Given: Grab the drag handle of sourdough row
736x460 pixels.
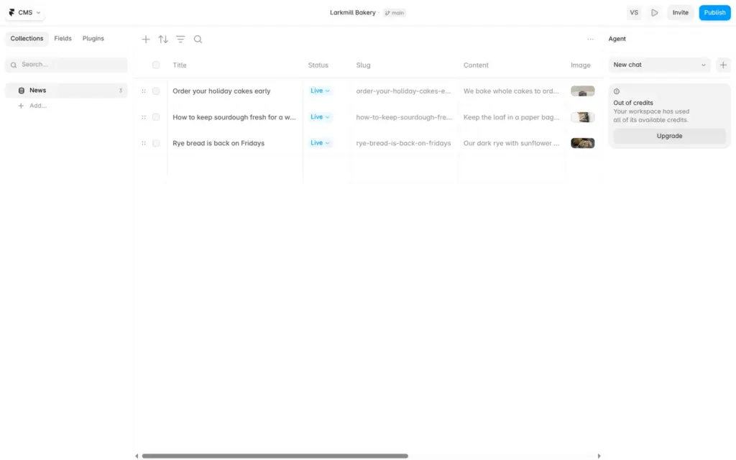Looking at the screenshot, I should (x=144, y=117).
